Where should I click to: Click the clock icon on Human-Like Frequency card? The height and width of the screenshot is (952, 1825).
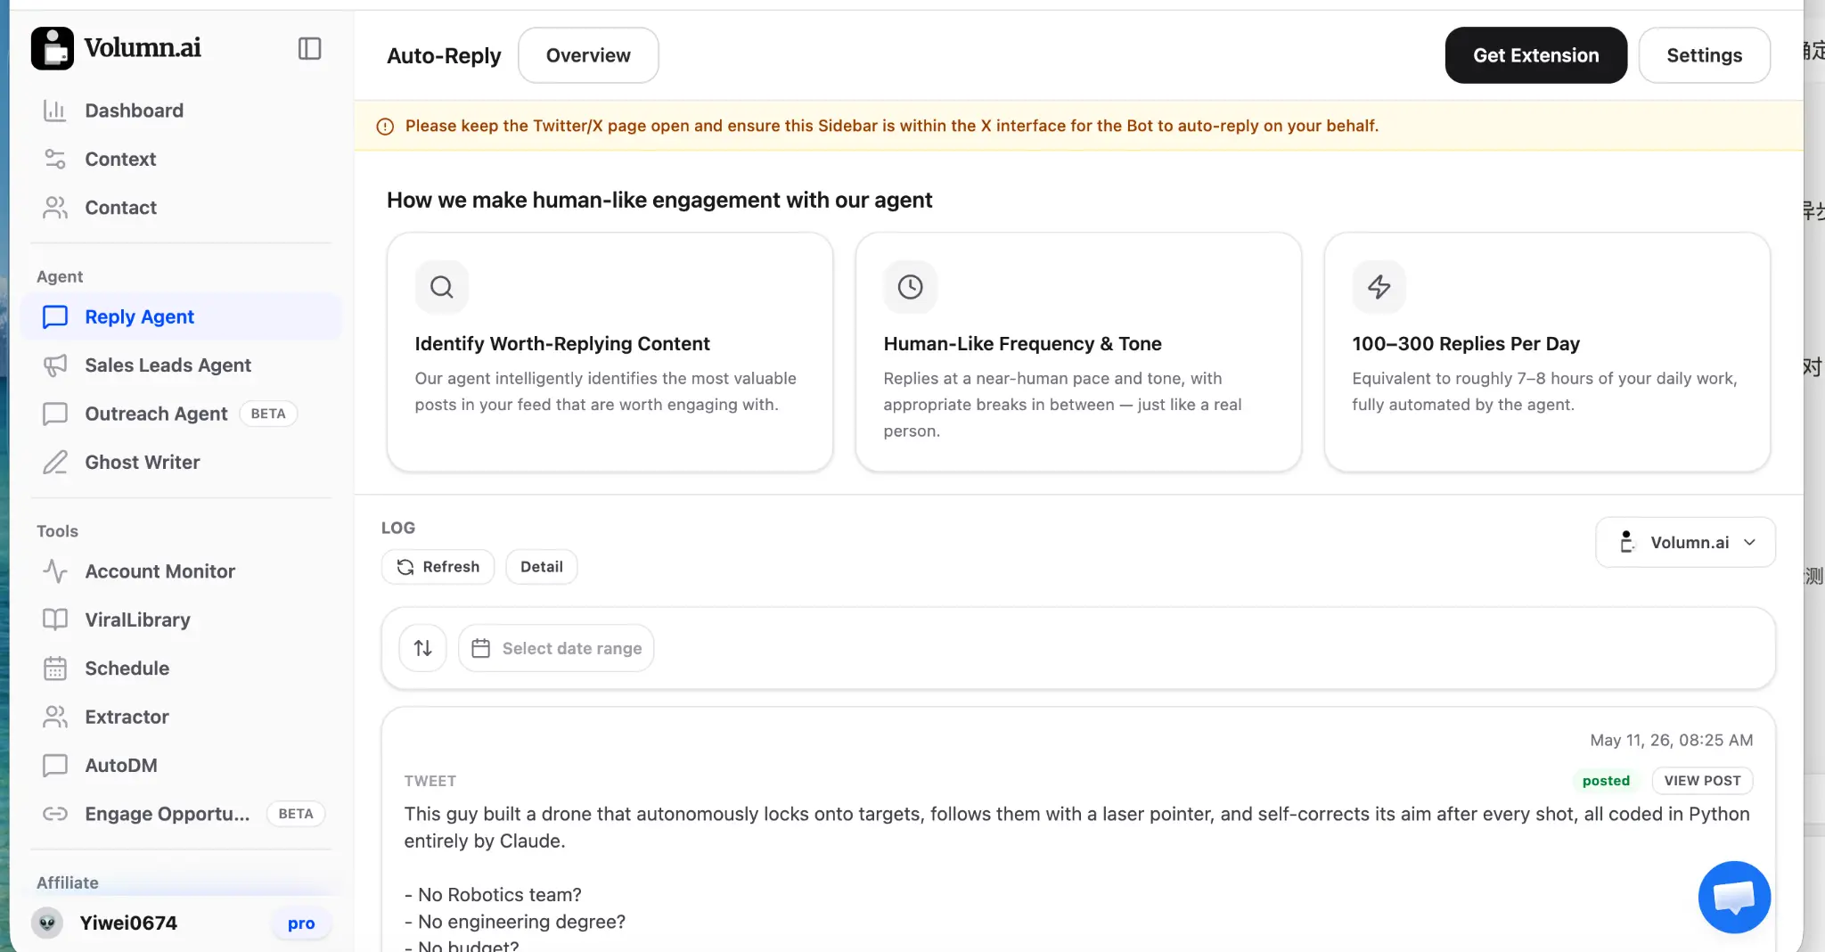[910, 287]
